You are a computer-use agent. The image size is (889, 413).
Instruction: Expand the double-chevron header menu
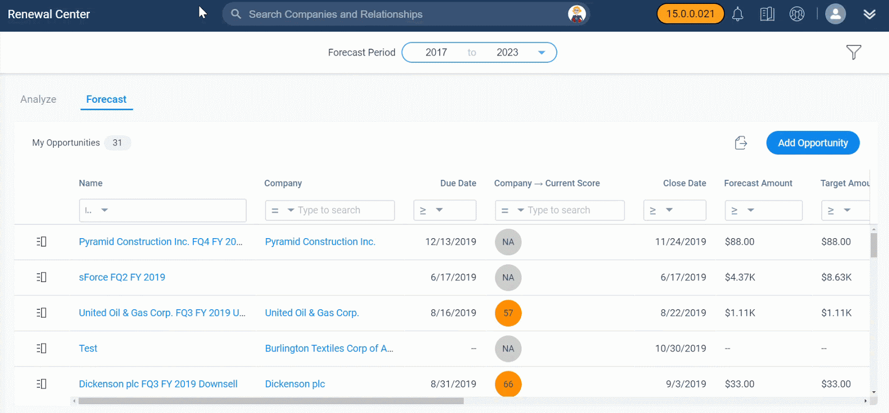(870, 14)
